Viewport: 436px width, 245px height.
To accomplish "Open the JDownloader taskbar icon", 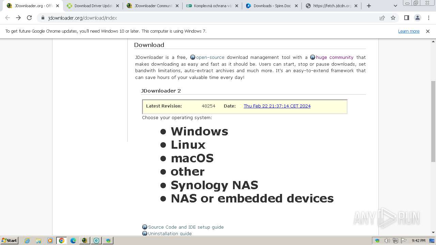I will [84, 241].
